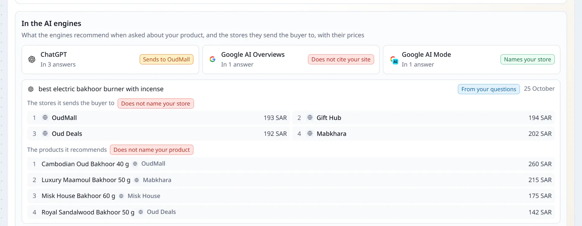This screenshot has width=582, height=226.
Task: Click the '142 SAR' price
Action: tap(540, 212)
